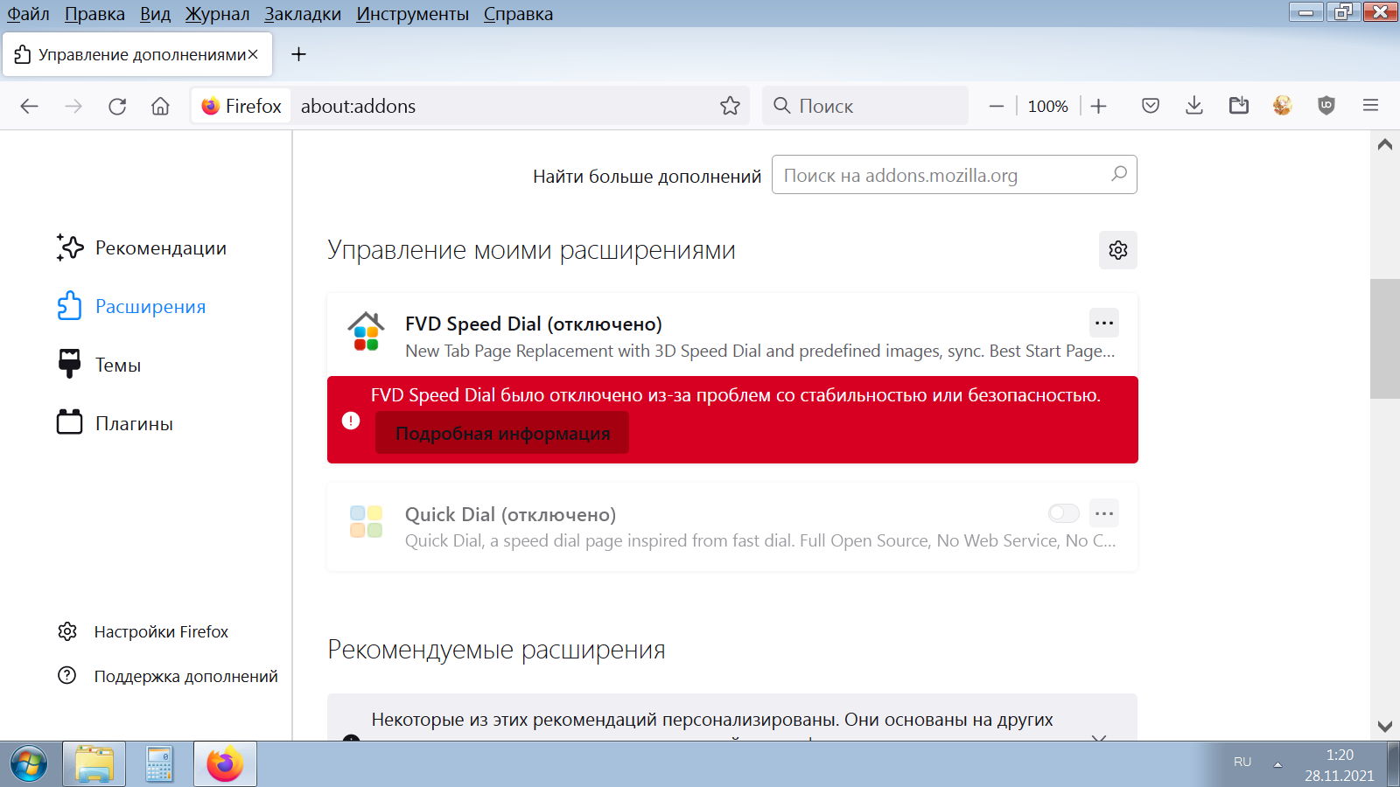
Task: Open the Firefox hamburger menu
Action: point(1370,106)
